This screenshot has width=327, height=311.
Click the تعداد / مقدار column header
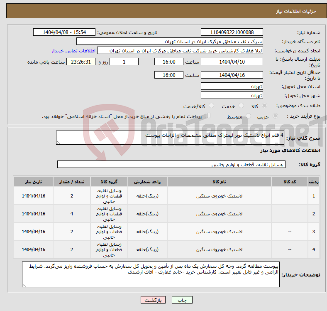[x=71, y=182]
